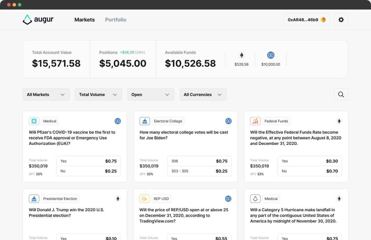Click Ethereum icon on Trump election market

coord(118,199)
